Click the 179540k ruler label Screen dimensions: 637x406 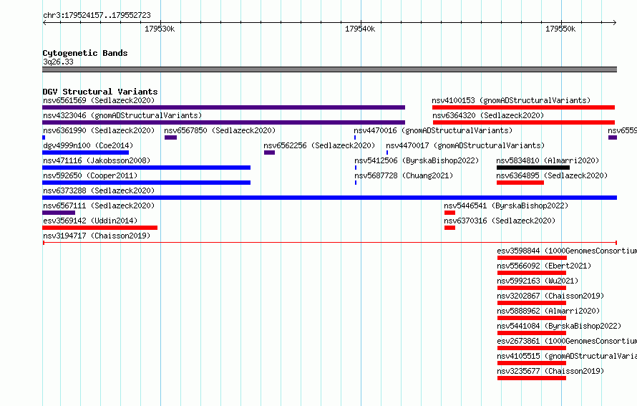point(360,29)
